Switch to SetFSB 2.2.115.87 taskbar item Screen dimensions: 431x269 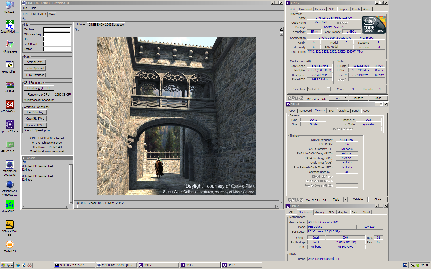coord(75,265)
